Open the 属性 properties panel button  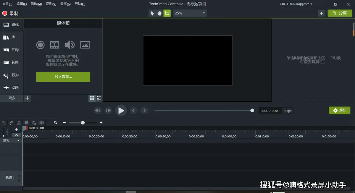point(340,110)
